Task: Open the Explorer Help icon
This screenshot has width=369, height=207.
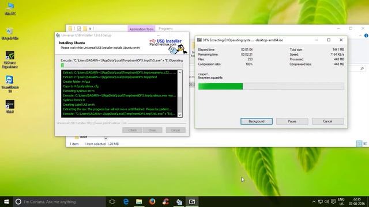Action: (x=366, y=36)
